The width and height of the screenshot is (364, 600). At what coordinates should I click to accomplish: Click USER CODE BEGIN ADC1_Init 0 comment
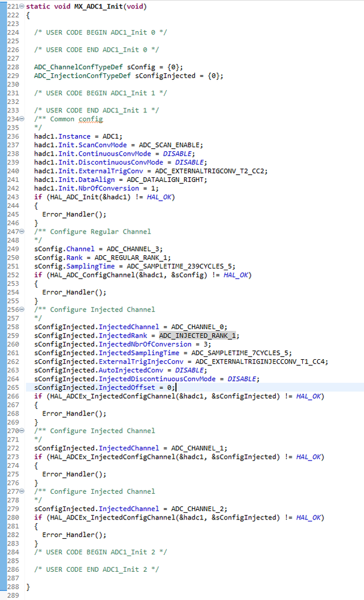101,32
